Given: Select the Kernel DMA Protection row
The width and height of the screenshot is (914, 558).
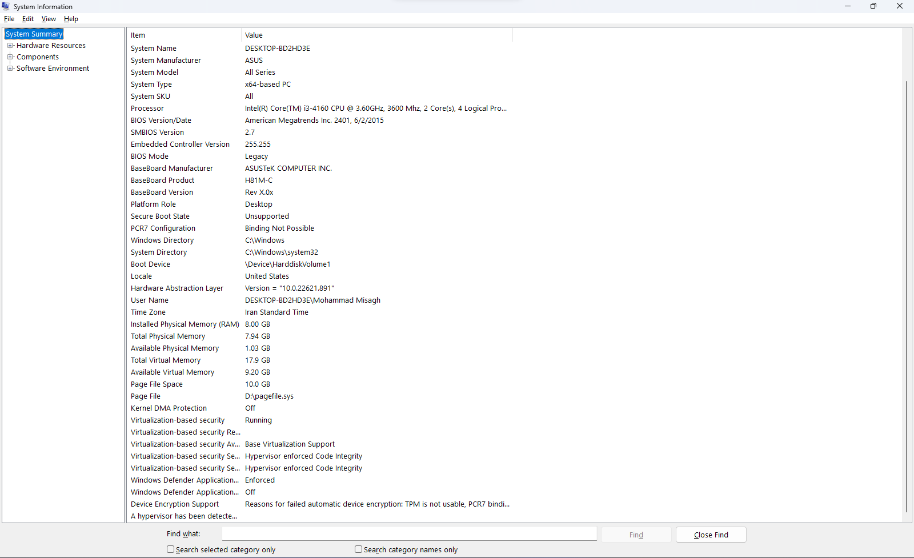Looking at the screenshot, I should pos(320,408).
